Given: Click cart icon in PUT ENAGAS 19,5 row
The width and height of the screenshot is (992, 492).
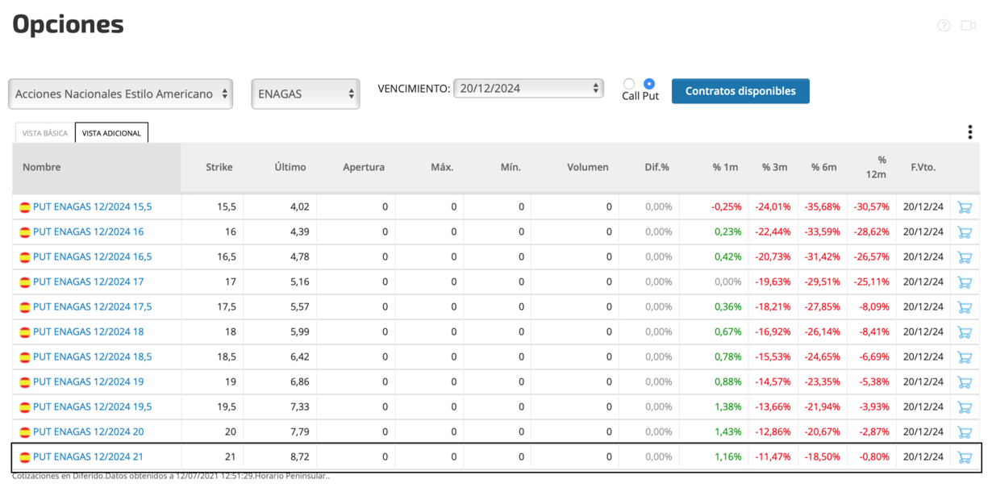Looking at the screenshot, I should (964, 407).
